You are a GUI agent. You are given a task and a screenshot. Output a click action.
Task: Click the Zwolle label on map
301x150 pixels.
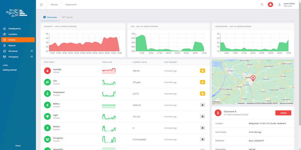tap(248, 78)
